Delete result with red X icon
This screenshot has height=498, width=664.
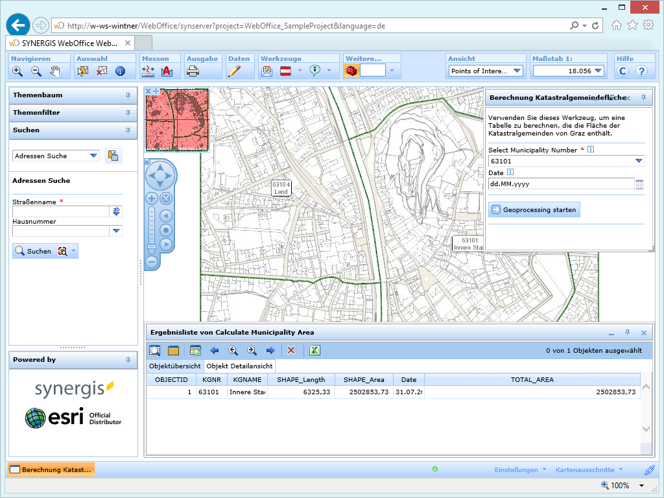(291, 350)
